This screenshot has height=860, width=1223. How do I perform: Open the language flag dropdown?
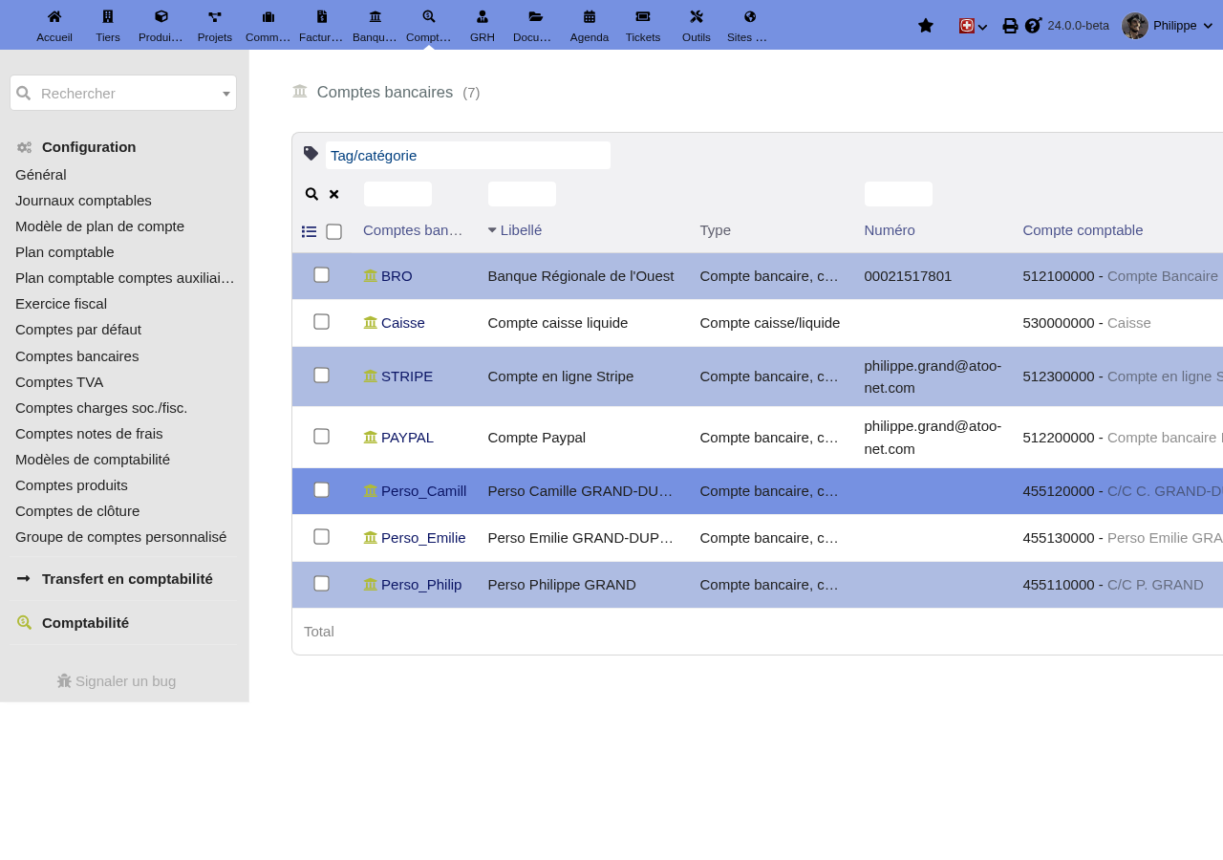coord(973,26)
